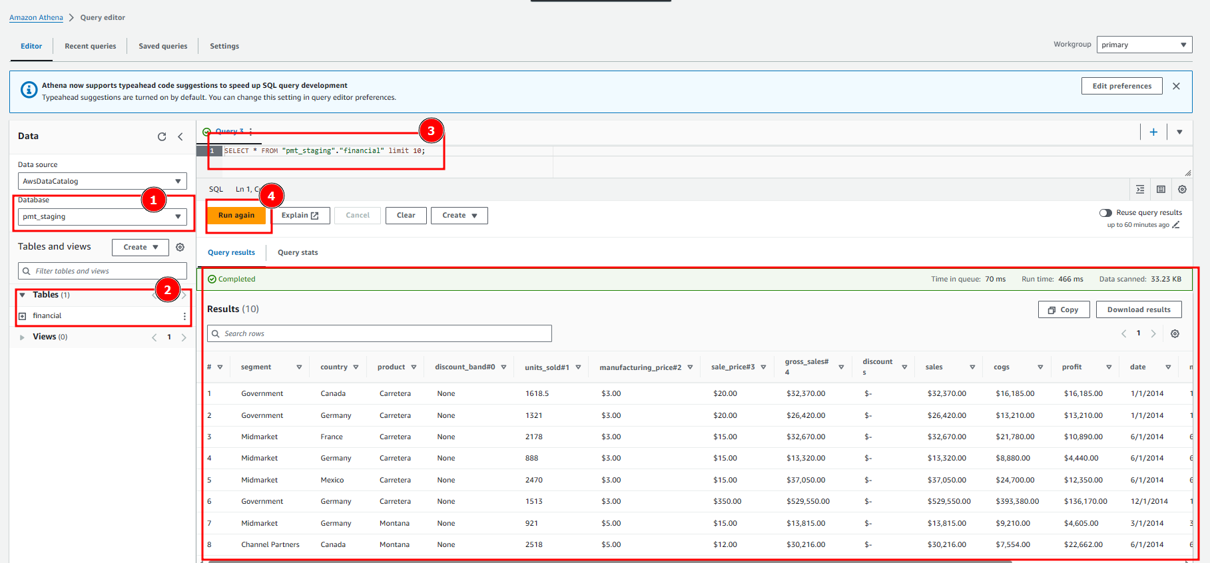The width and height of the screenshot is (1210, 563).
Task: Click the Search rows field
Action: (380, 333)
